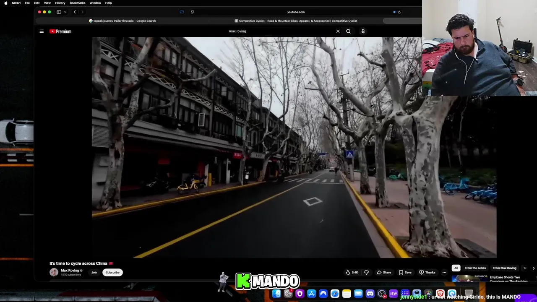Expand the dropdown arrow next to Safari's sidebar button

coord(65,12)
